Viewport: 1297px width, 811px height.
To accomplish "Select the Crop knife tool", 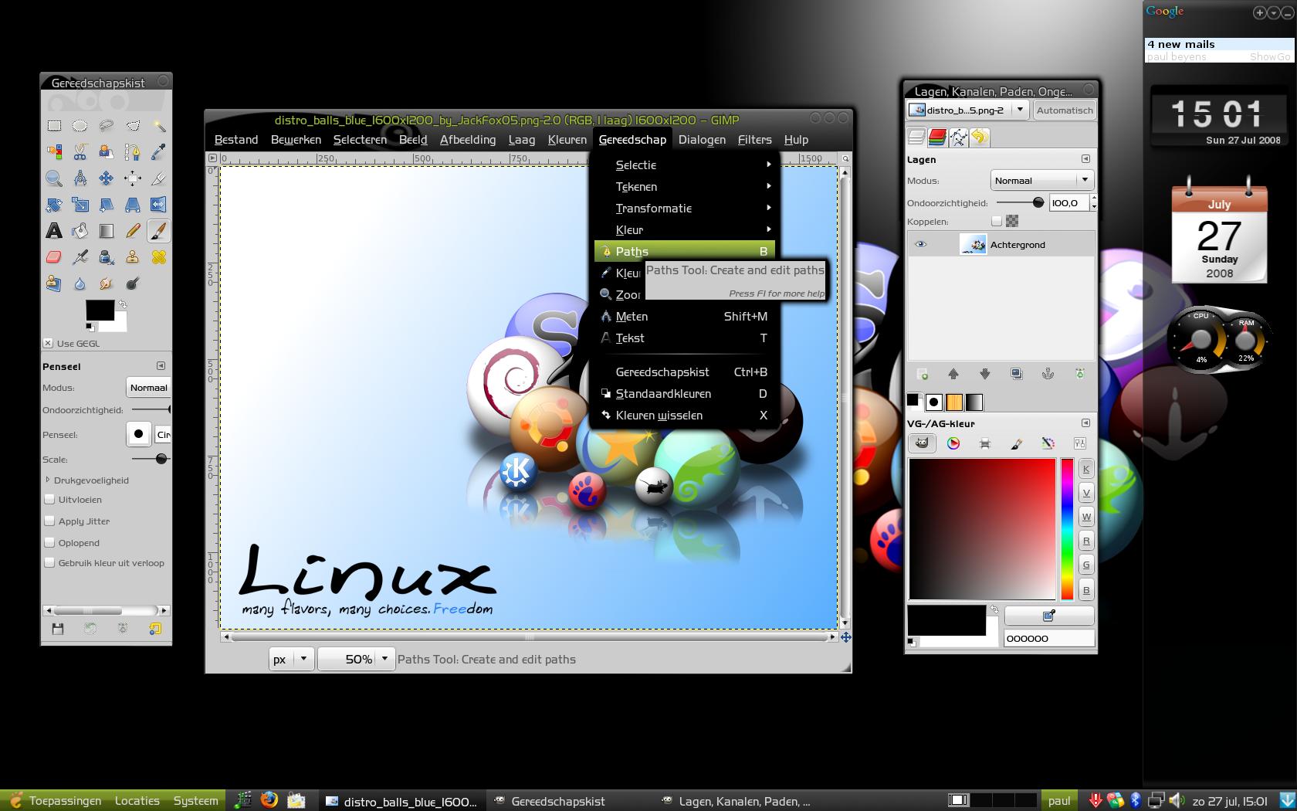I will pos(159,178).
